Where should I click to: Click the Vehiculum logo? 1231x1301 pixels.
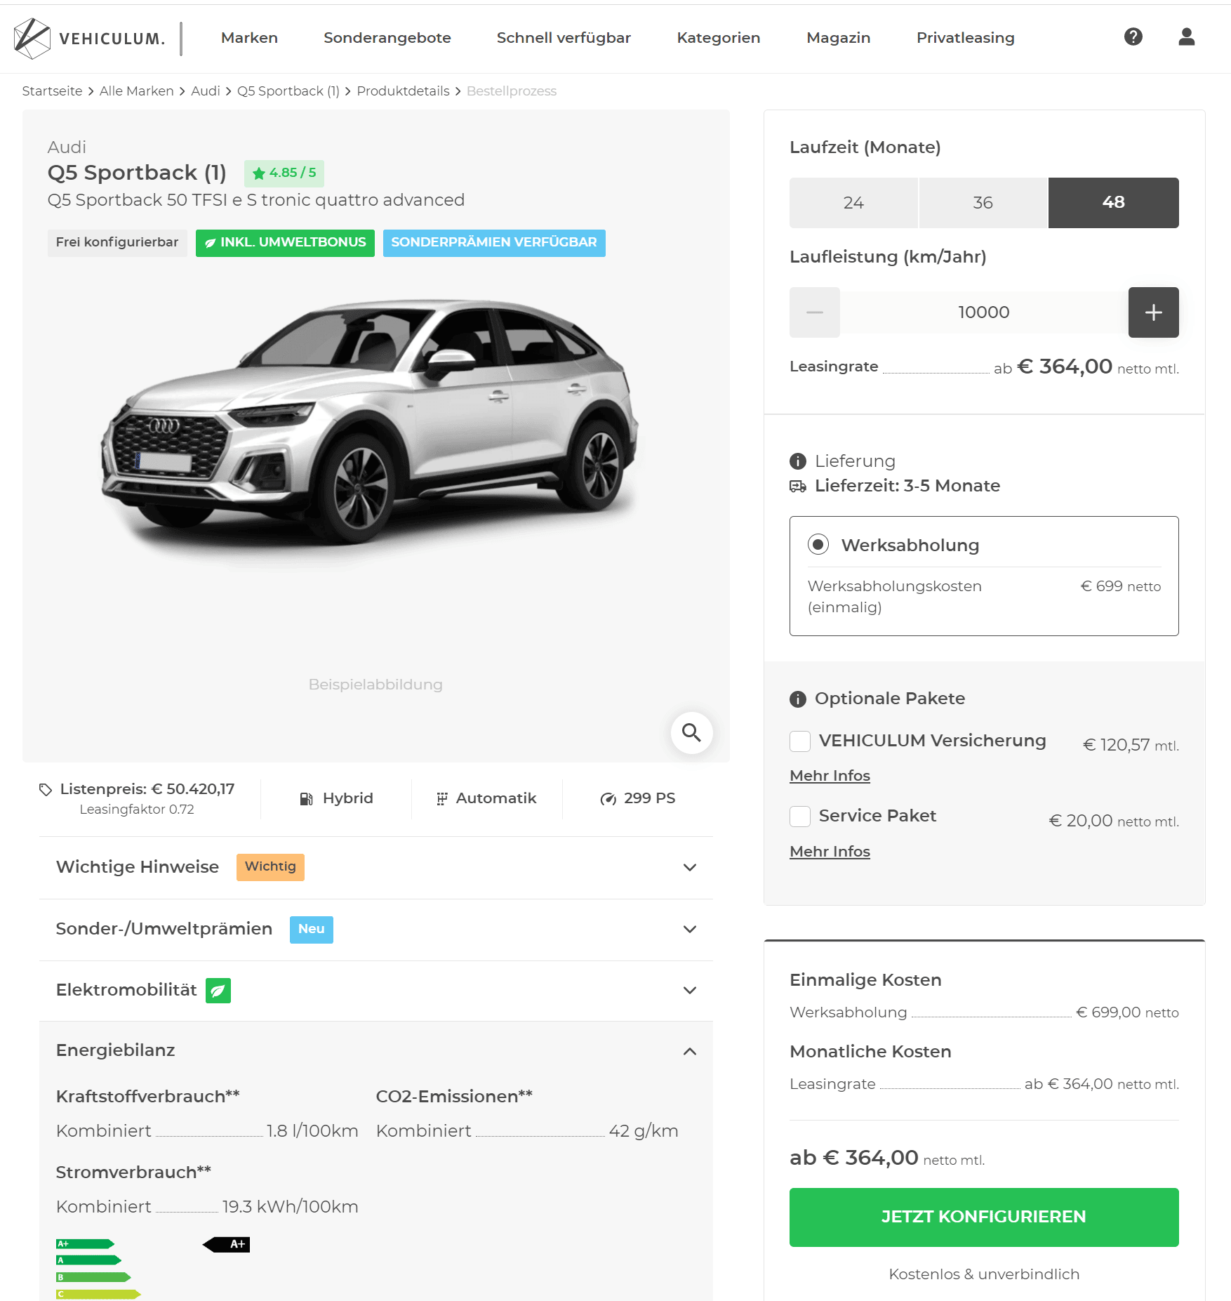[89, 38]
